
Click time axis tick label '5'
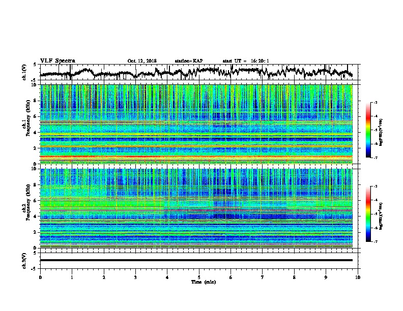point(199,277)
